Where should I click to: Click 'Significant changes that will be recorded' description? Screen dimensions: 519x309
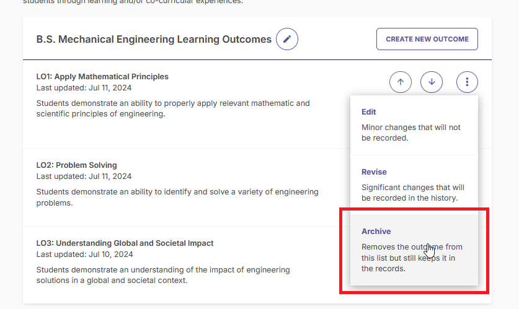(413, 193)
